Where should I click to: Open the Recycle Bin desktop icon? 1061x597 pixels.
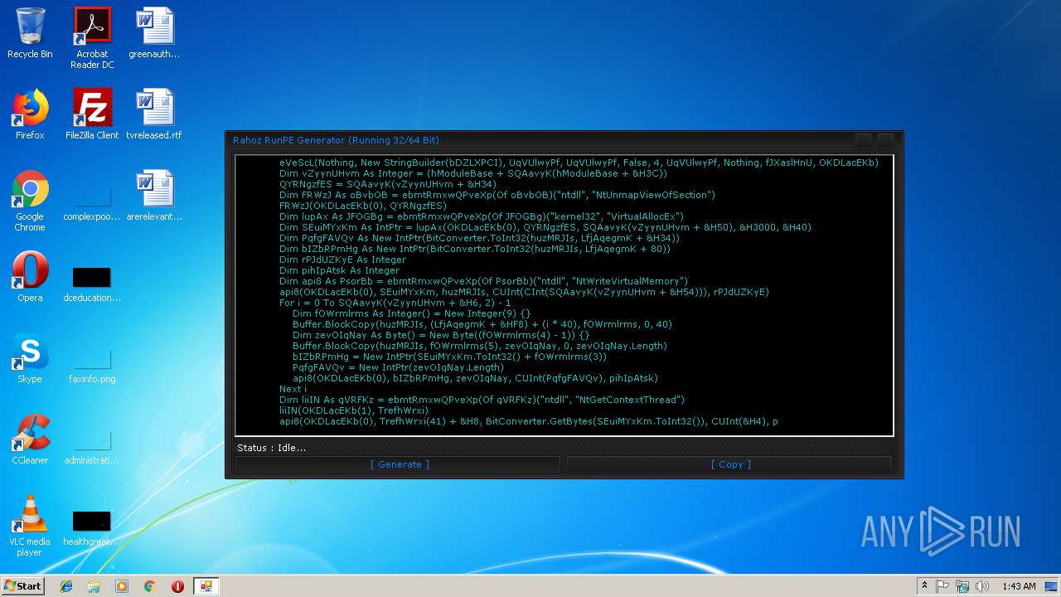point(30,33)
